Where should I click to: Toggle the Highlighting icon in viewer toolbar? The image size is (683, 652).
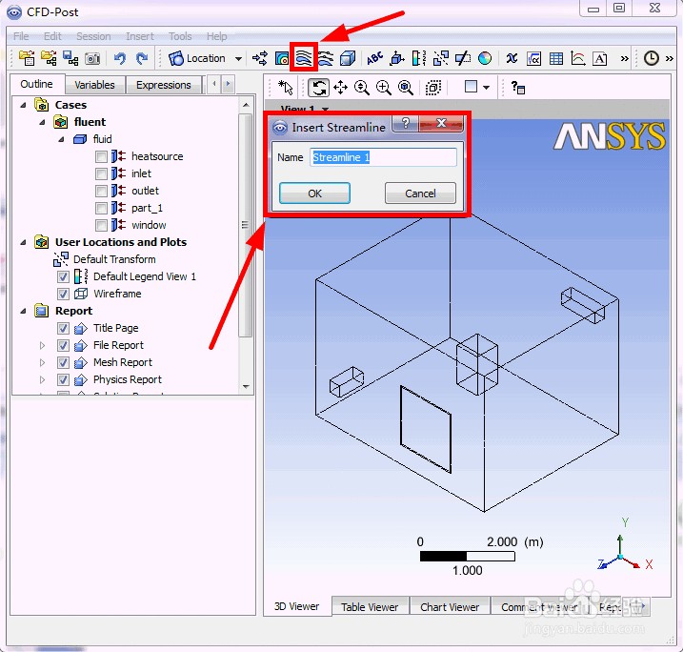tap(433, 88)
